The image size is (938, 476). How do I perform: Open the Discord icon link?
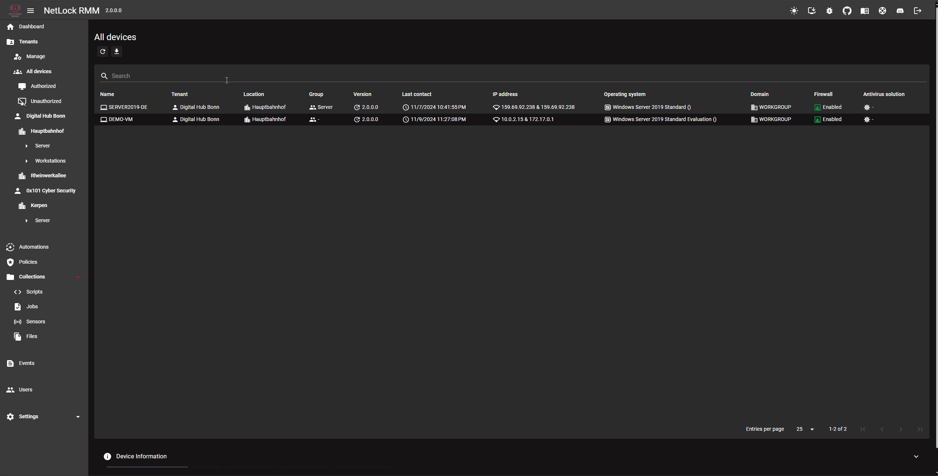tap(900, 11)
